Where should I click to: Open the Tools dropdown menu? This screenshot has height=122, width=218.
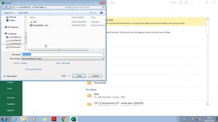pyautogui.click(x=65, y=76)
